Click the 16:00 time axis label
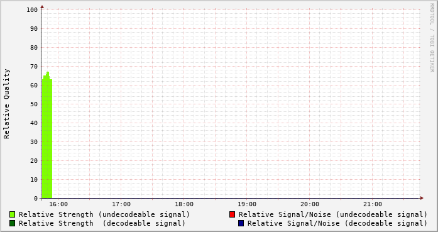438x232 pixels. pyautogui.click(x=58, y=204)
